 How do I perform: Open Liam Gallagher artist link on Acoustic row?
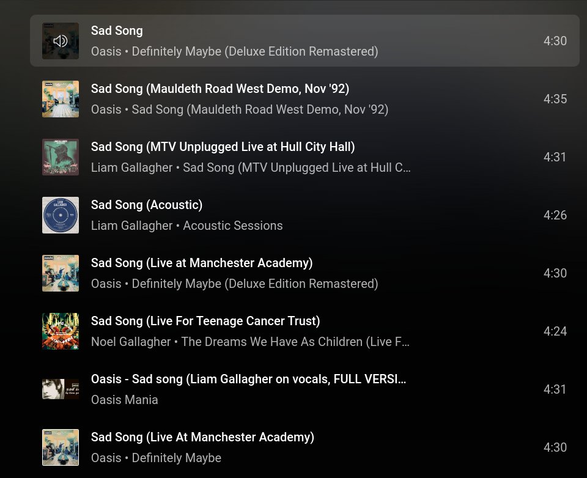[x=132, y=226]
